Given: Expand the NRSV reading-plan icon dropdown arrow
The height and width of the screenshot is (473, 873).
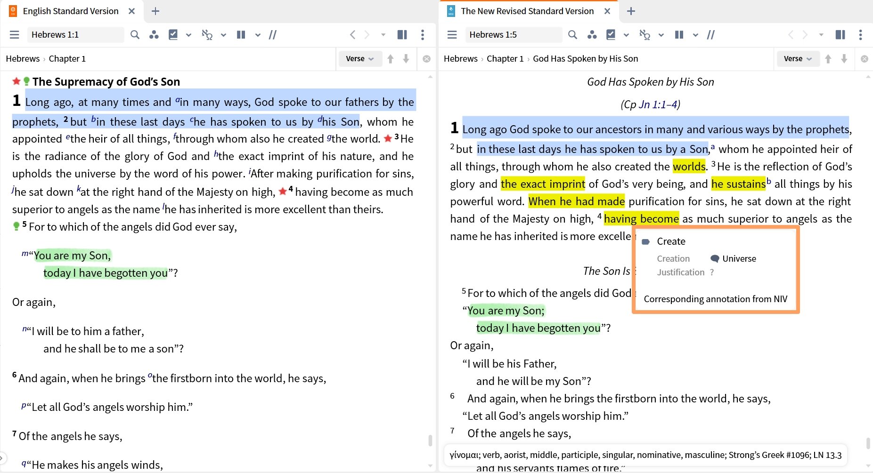Looking at the screenshot, I should (626, 35).
